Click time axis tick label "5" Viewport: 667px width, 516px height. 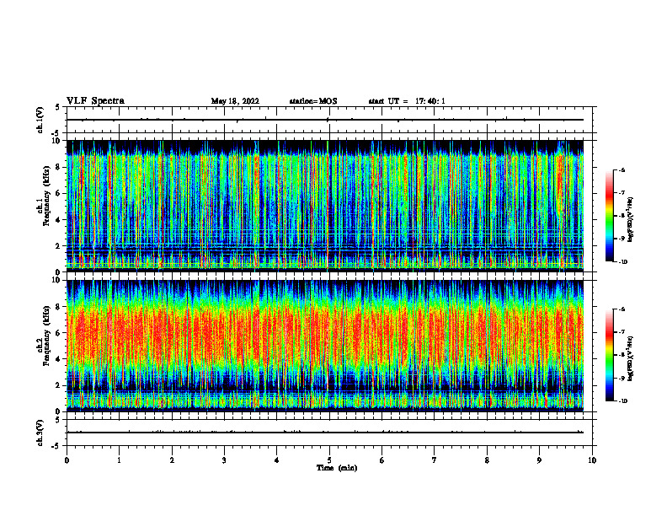point(329,460)
